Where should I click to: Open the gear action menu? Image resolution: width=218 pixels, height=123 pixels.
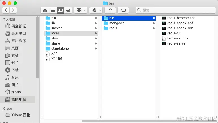click(x=96, y=10)
